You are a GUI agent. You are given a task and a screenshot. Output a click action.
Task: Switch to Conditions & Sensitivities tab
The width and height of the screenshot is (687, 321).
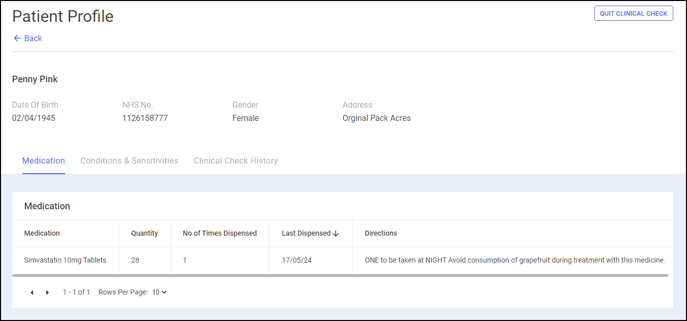(129, 161)
